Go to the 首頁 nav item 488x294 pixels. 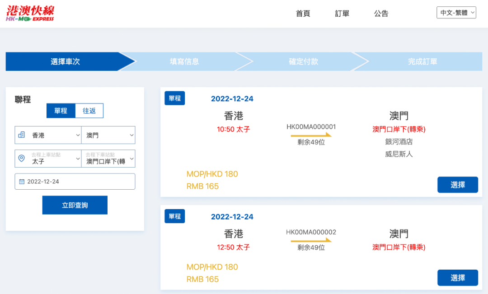(x=302, y=13)
